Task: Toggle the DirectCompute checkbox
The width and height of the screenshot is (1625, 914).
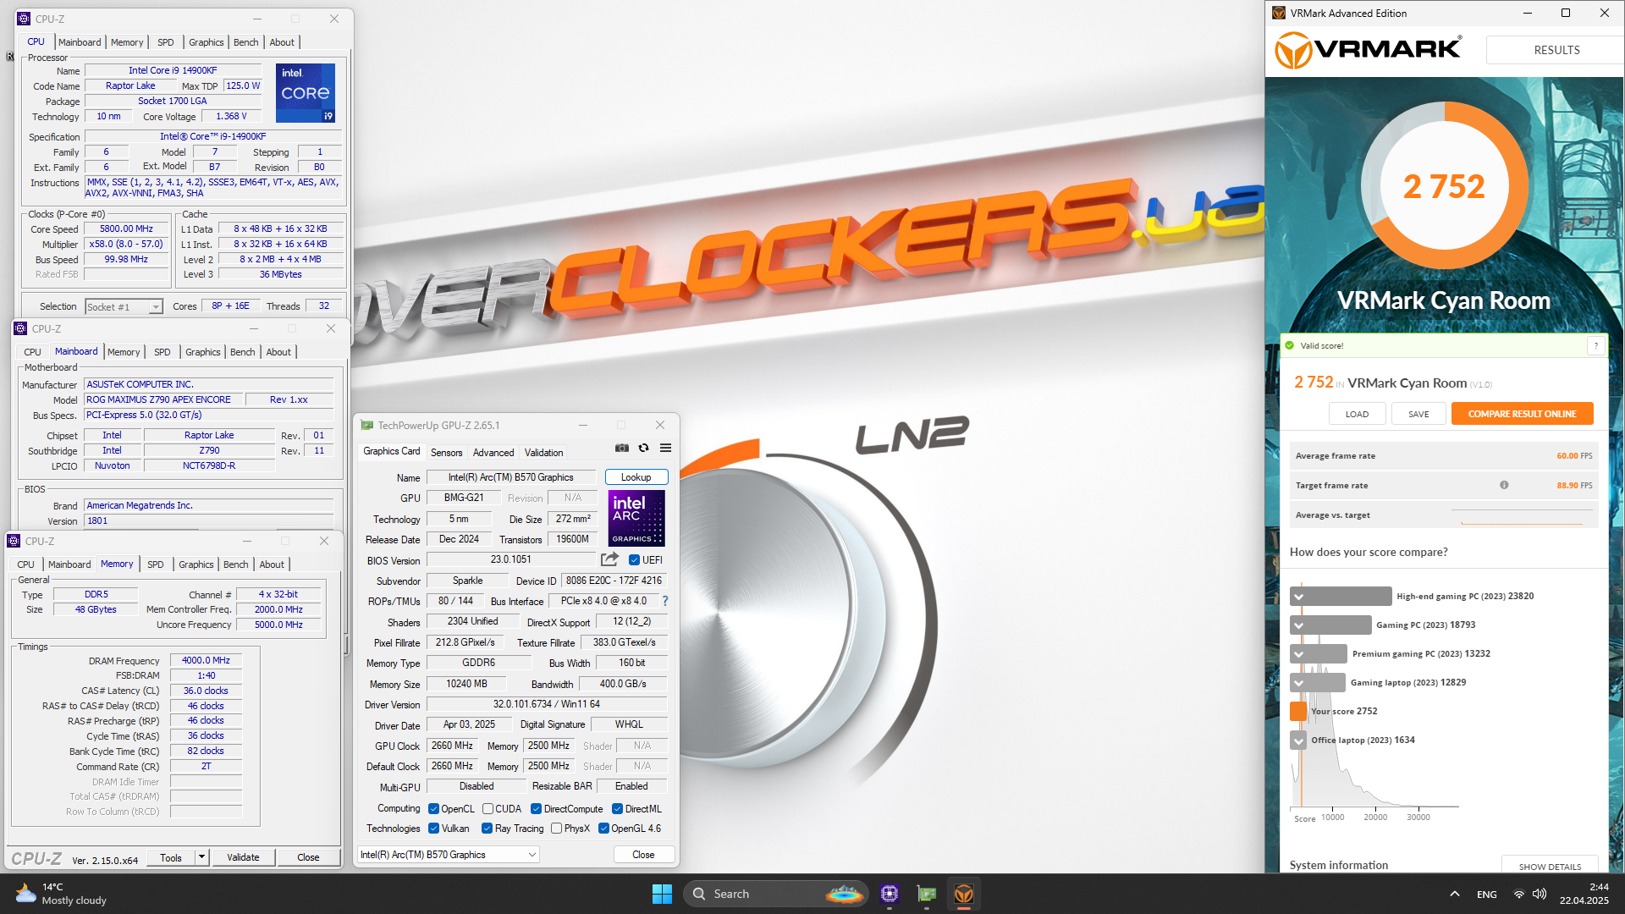Action: click(536, 809)
